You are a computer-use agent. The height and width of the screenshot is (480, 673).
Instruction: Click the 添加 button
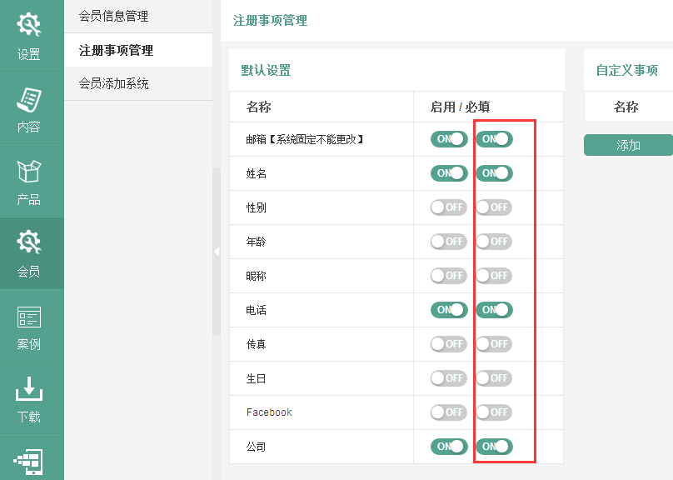click(628, 145)
